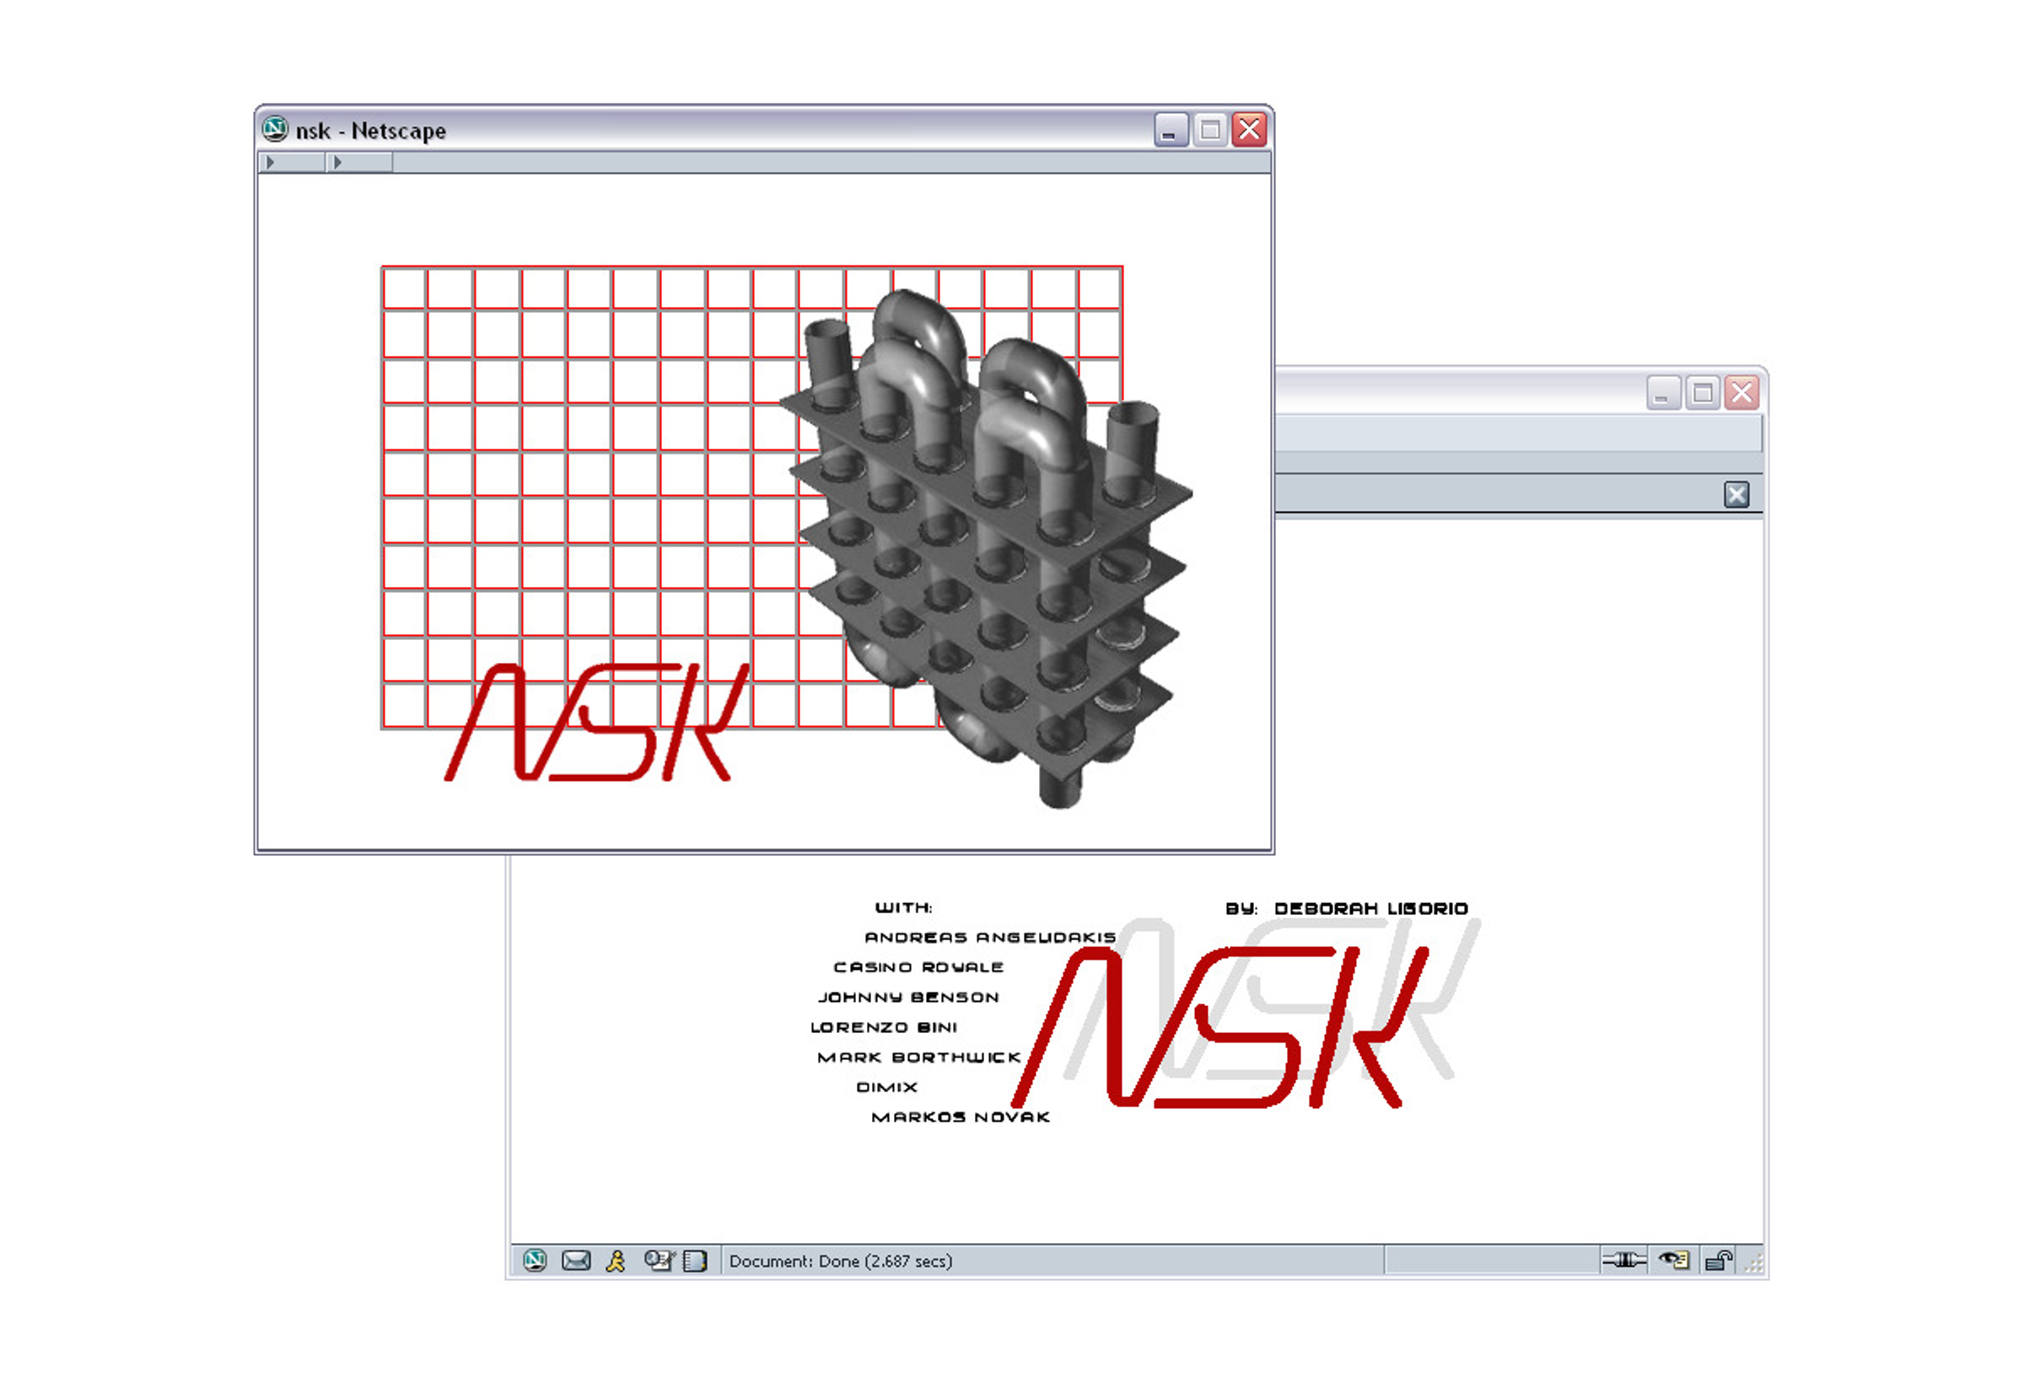Select "Andreas Angelidakis" in the list
The height and width of the screenshot is (1383, 2024).
pyautogui.click(x=990, y=937)
